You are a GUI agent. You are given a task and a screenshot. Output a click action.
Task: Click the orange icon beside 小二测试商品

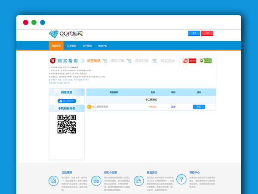tap(89, 106)
